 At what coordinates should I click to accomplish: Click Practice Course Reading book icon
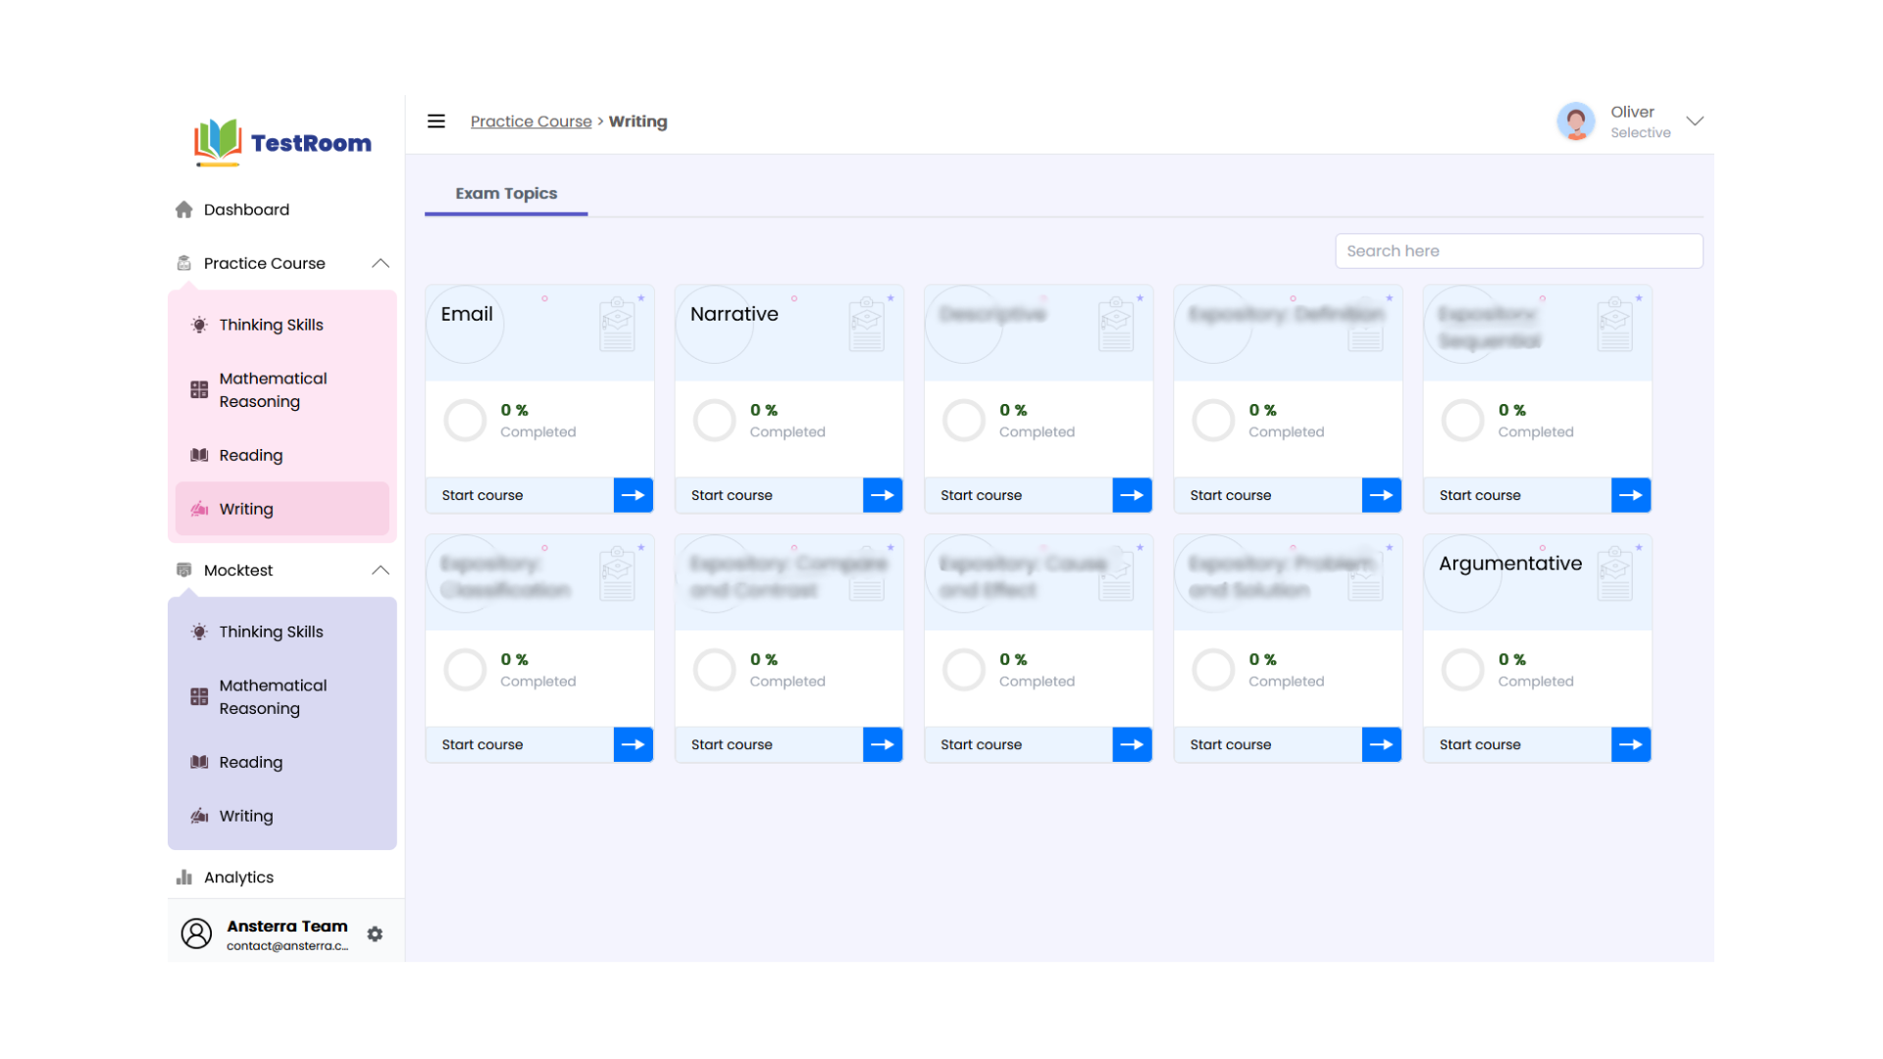click(199, 456)
